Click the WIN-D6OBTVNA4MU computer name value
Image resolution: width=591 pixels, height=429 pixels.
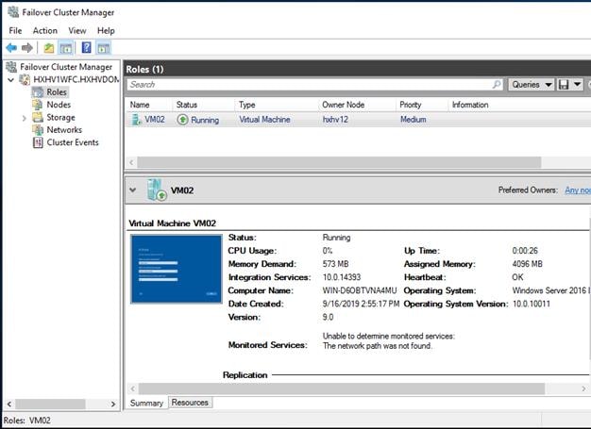click(360, 290)
